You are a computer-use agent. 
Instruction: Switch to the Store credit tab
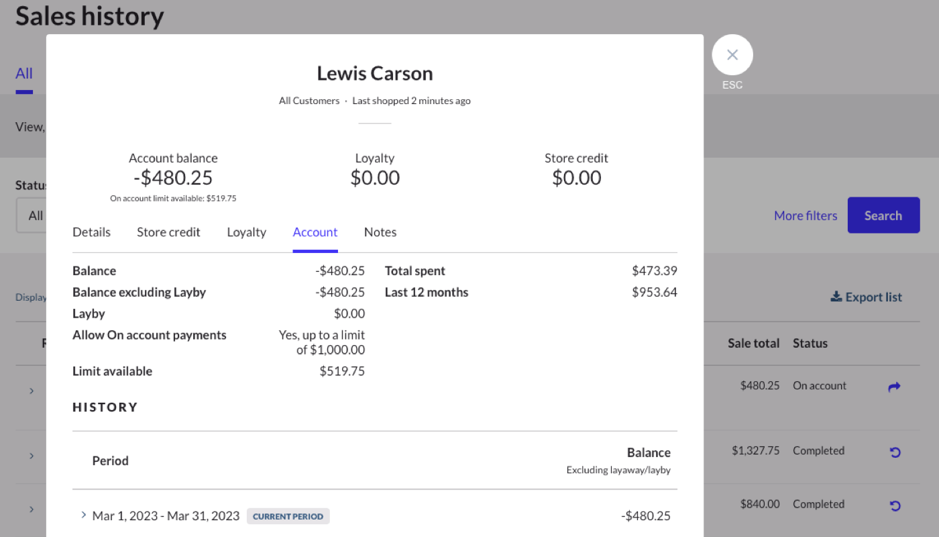(x=168, y=232)
